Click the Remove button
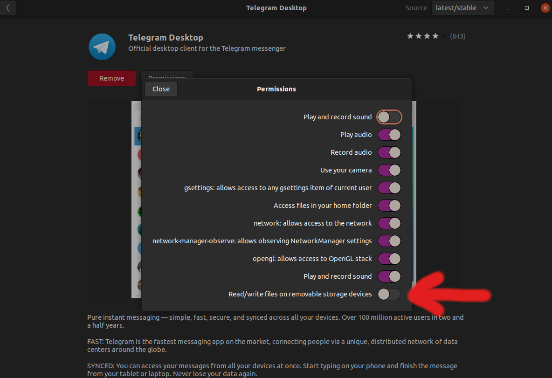 click(111, 78)
